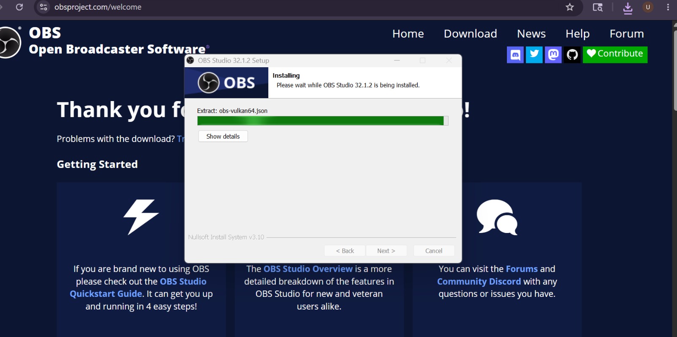This screenshot has width=677, height=337.
Task: Go to the Download menu item
Action: 470,33
